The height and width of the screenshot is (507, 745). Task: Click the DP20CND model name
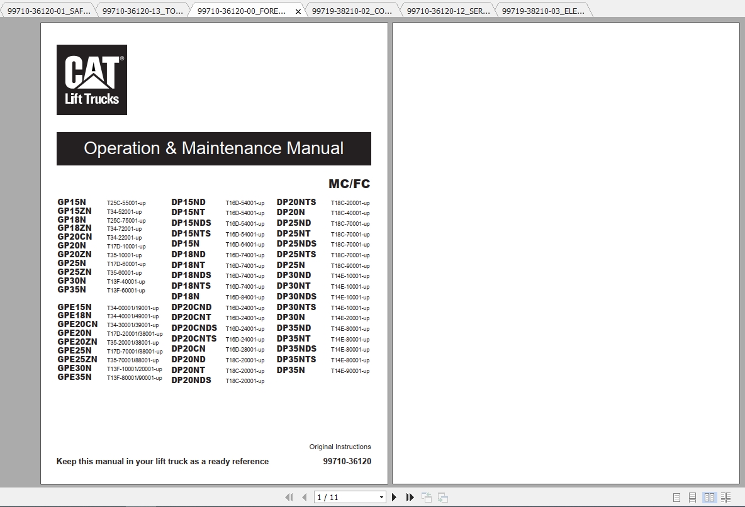(x=191, y=308)
